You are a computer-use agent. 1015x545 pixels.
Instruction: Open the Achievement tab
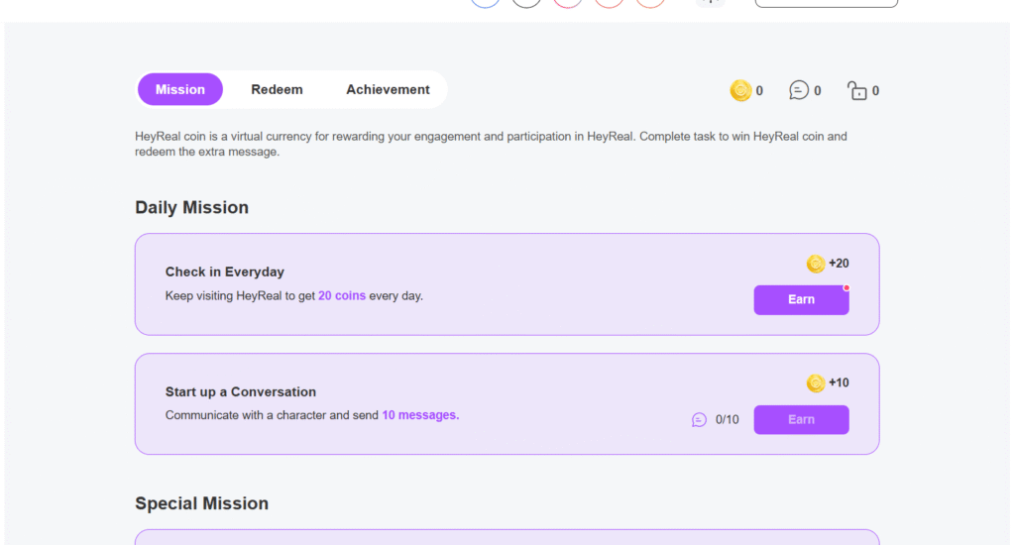[x=388, y=89]
